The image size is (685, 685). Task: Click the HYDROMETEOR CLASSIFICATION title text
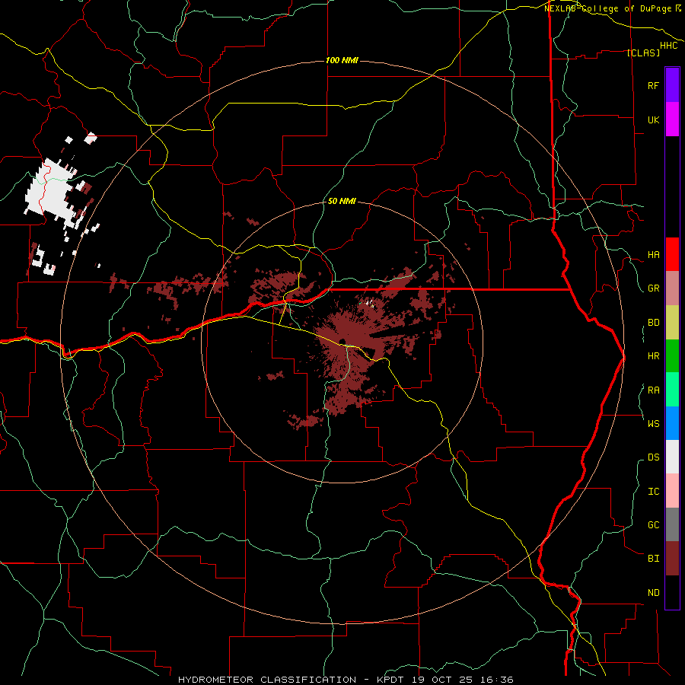(x=267, y=680)
